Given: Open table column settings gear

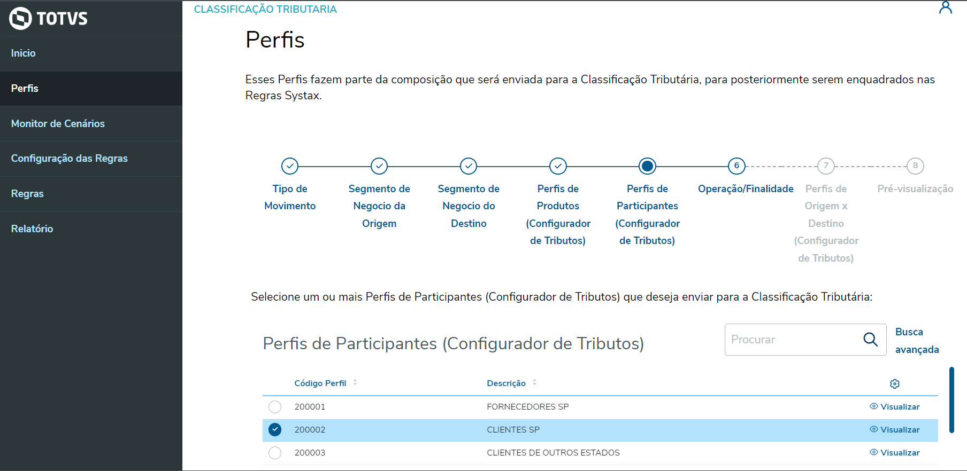Looking at the screenshot, I should (x=895, y=384).
